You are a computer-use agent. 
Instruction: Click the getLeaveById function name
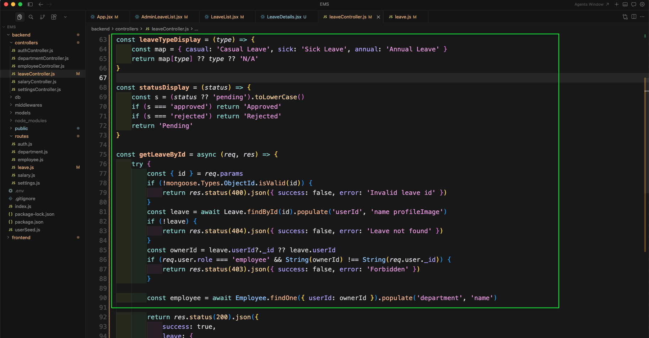pos(162,154)
